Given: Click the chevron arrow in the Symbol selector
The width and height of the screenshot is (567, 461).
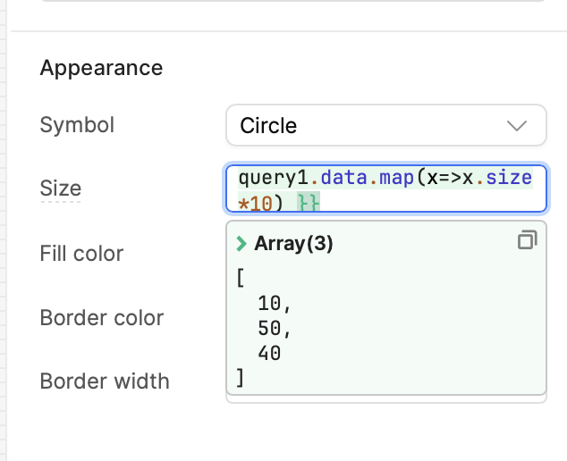Looking at the screenshot, I should point(517,126).
